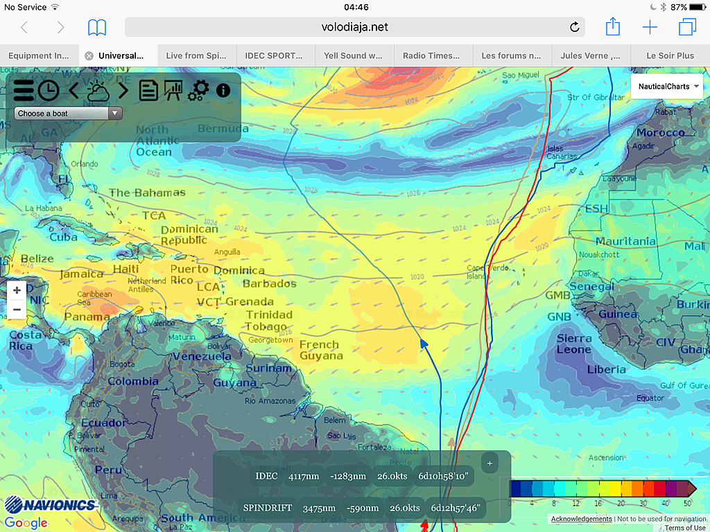Step to previous weather forecast
Viewport: 710px width, 532px height.
pyautogui.click(x=73, y=91)
